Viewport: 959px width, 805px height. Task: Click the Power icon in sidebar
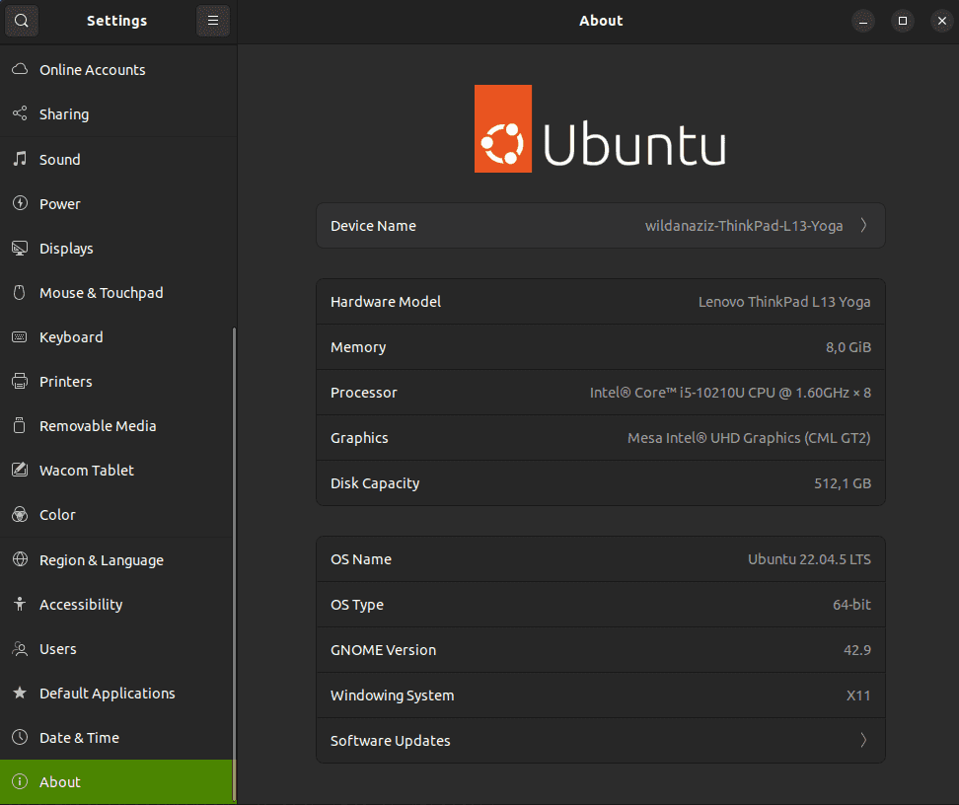[20, 204]
